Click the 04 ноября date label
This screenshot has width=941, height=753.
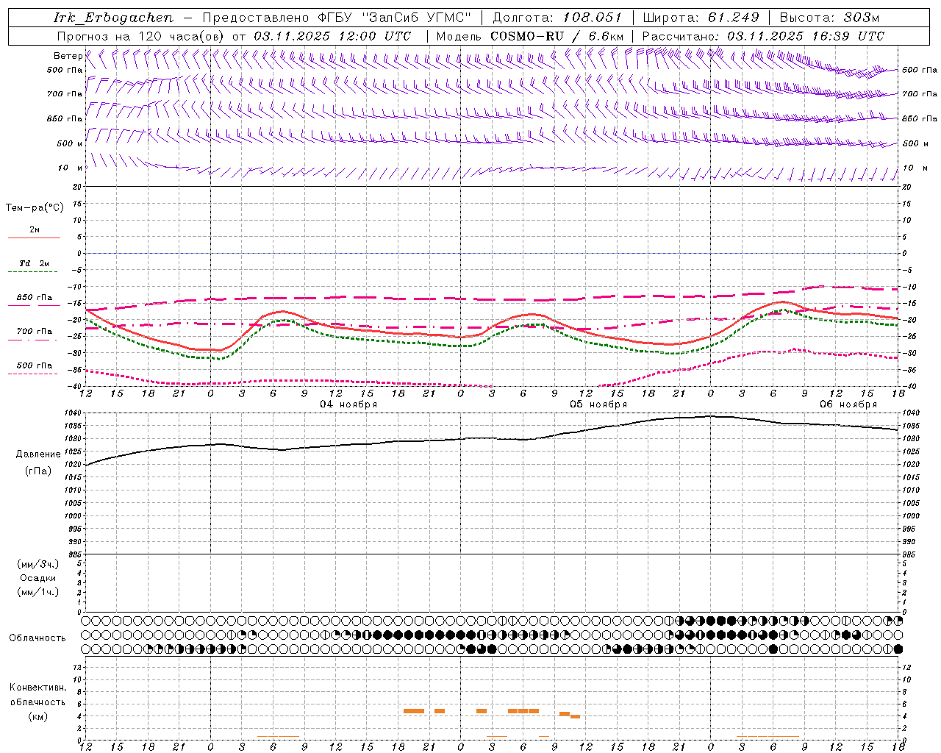pos(348,404)
